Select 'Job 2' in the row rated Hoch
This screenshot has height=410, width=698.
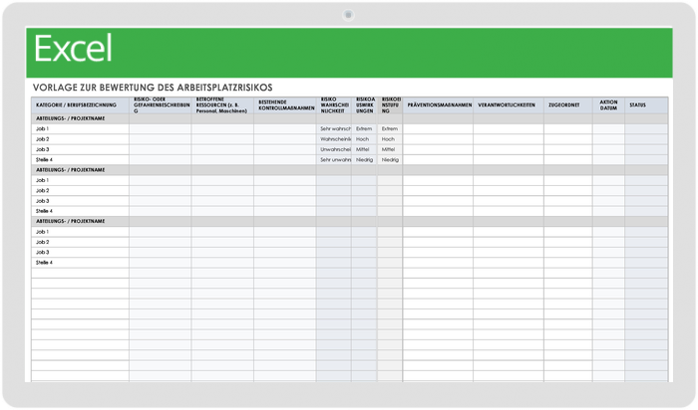click(42, 139)
